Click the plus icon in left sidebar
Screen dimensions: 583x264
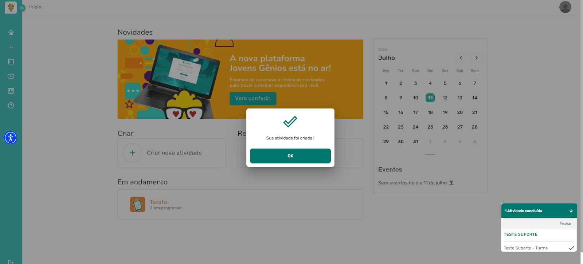coord(11,47)
